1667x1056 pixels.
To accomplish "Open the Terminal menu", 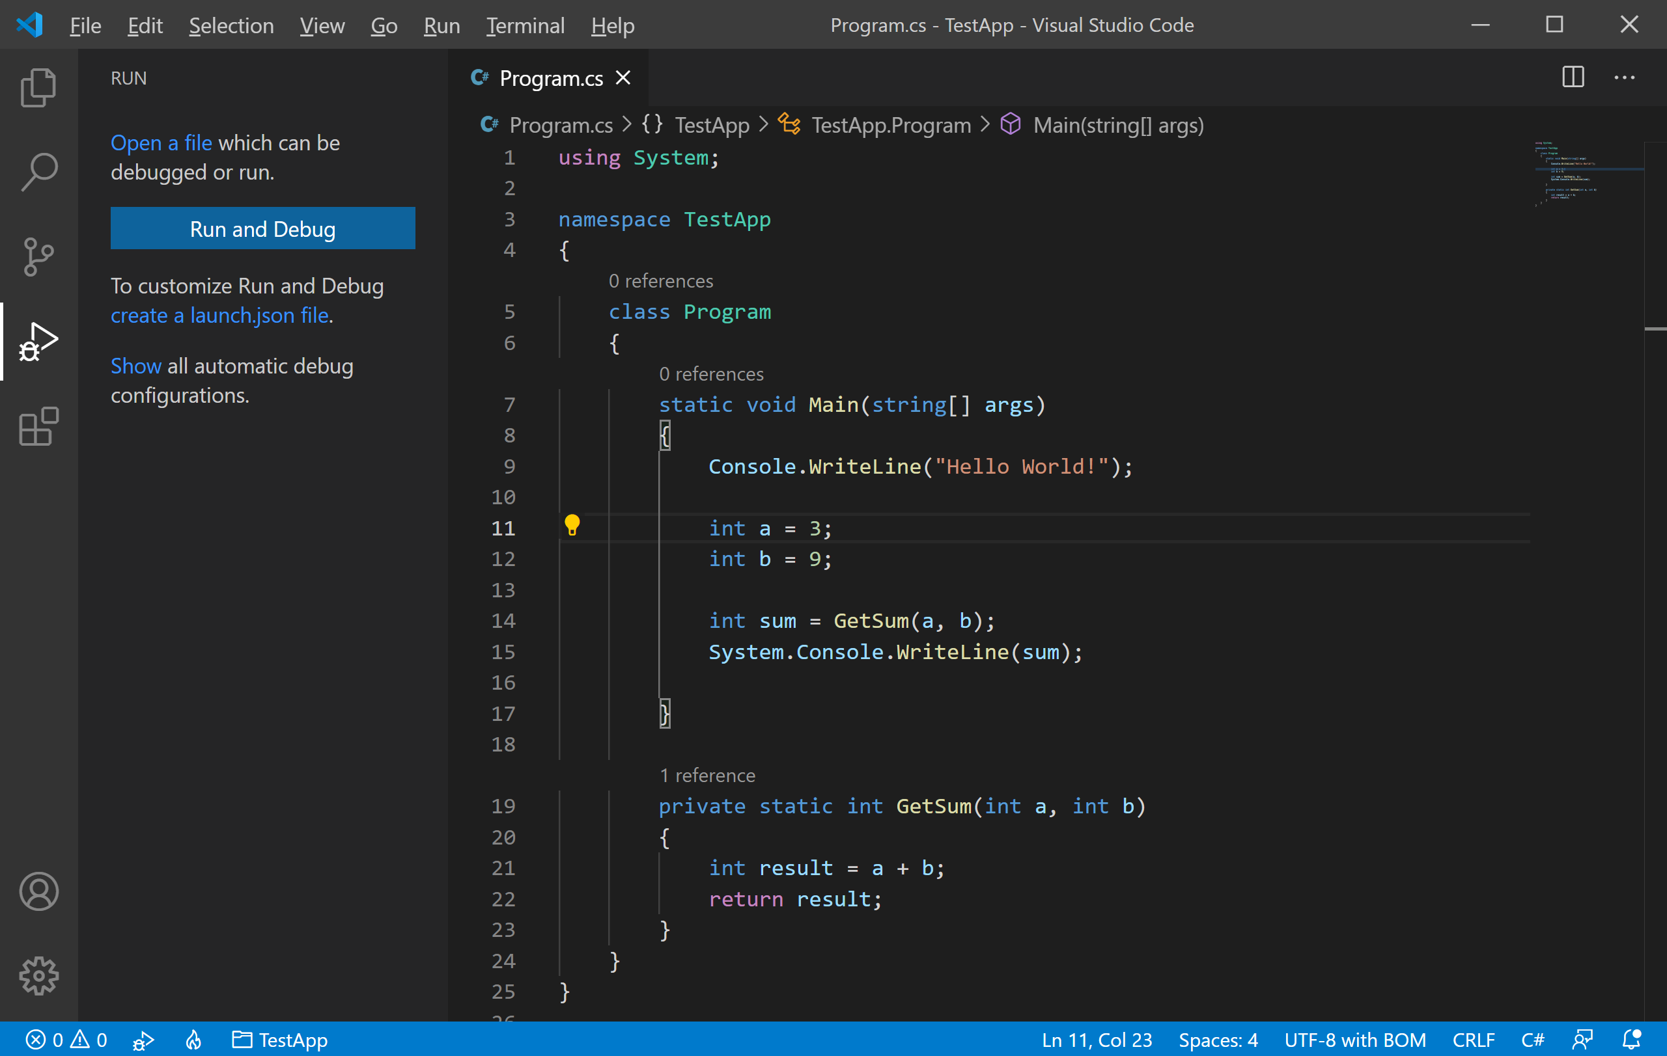I will (525, 25).
